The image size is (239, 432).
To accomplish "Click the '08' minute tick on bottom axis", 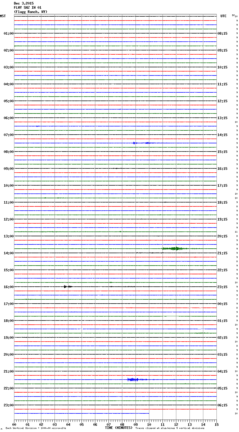I will 122,424.
